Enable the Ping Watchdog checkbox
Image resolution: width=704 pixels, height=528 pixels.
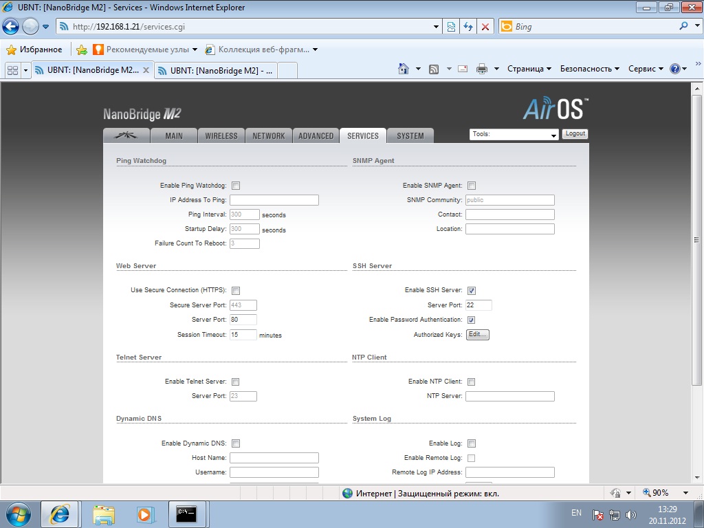point(236,186)
